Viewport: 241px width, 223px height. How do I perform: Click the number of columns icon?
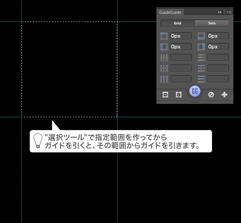click(x=164, y=58)
